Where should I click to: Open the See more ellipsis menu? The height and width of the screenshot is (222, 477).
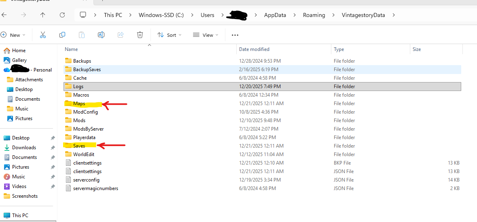tap(235, 35)
